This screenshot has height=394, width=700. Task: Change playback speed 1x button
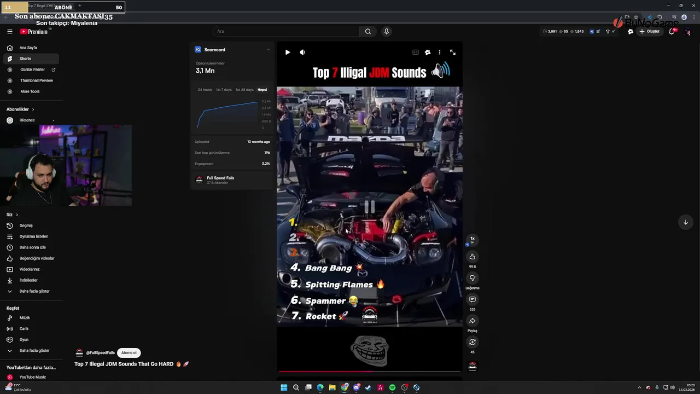pyautogui.click(x=472, y=239)
